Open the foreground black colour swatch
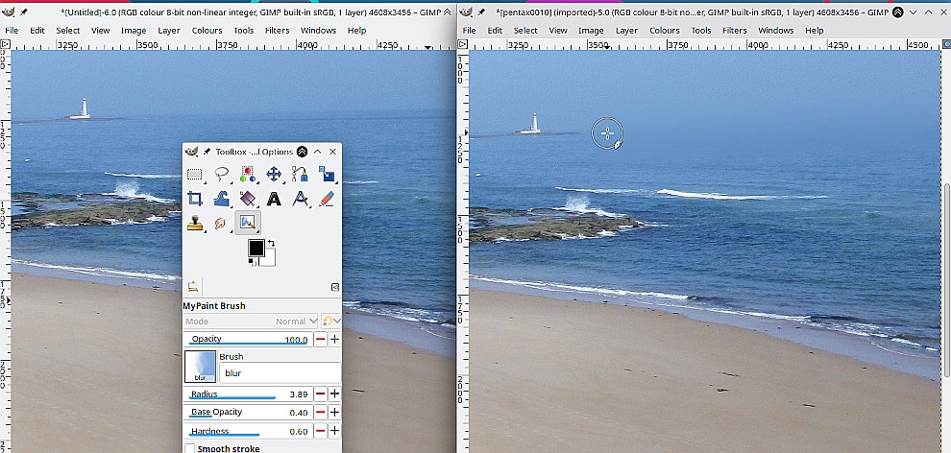This screenshot has height=453, width=951. [256, 247]
